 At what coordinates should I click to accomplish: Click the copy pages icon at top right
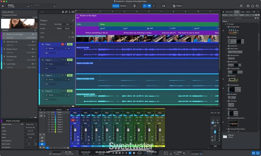[258, 6]
